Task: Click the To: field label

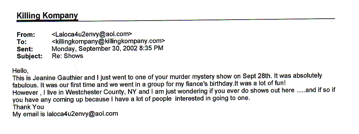Action: 22,42
